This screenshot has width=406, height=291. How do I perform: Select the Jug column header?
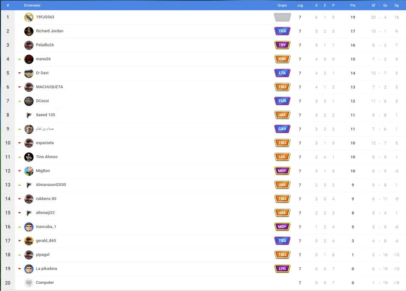[300, 5]
